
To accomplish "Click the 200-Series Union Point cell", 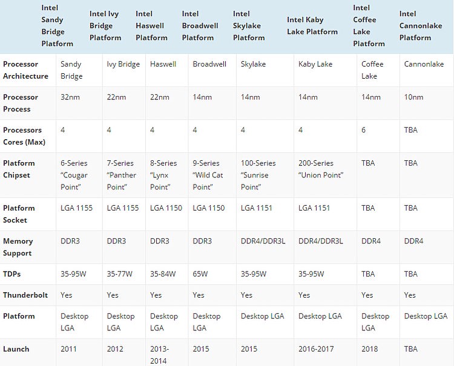I will point(321,169).
